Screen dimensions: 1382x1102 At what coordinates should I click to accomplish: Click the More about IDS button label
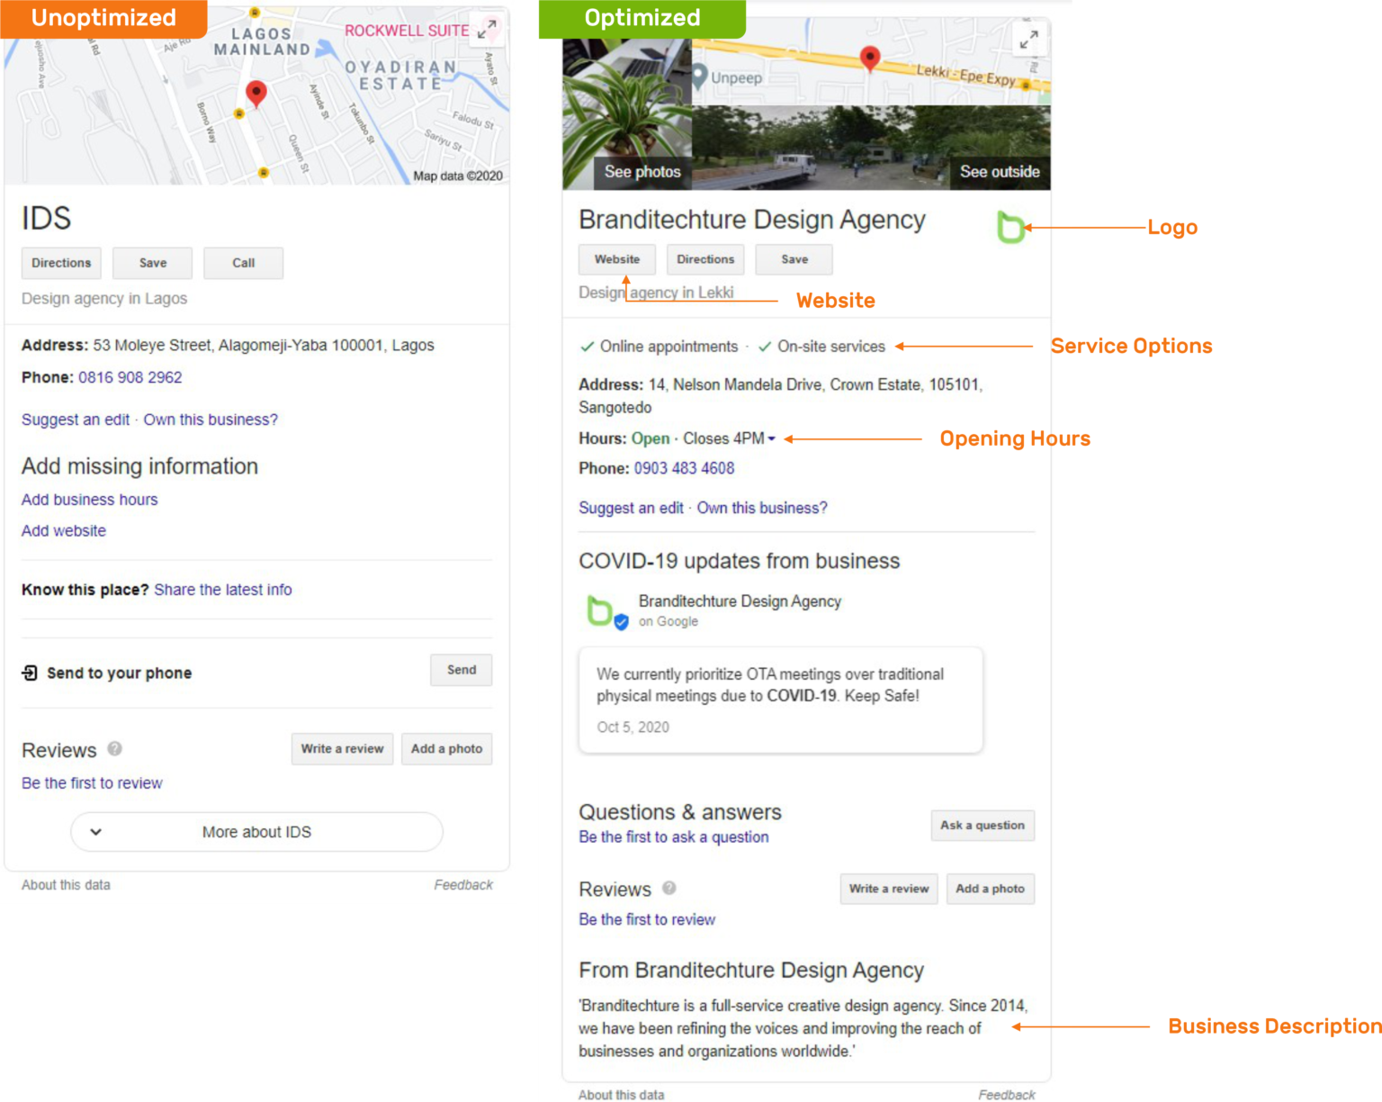coord(256,832)
